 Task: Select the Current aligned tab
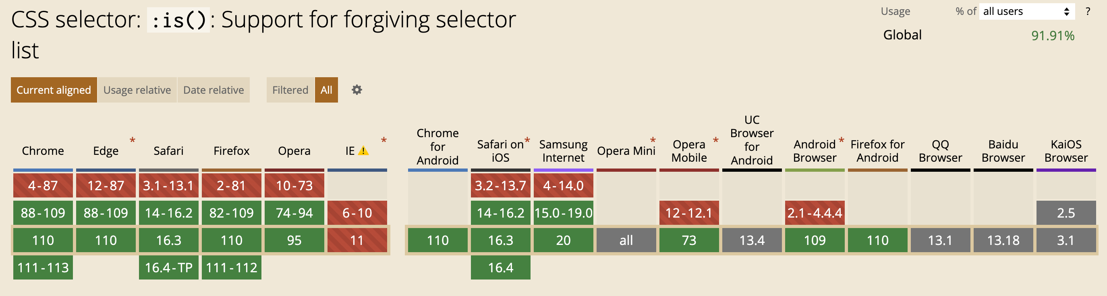point(54,90)
